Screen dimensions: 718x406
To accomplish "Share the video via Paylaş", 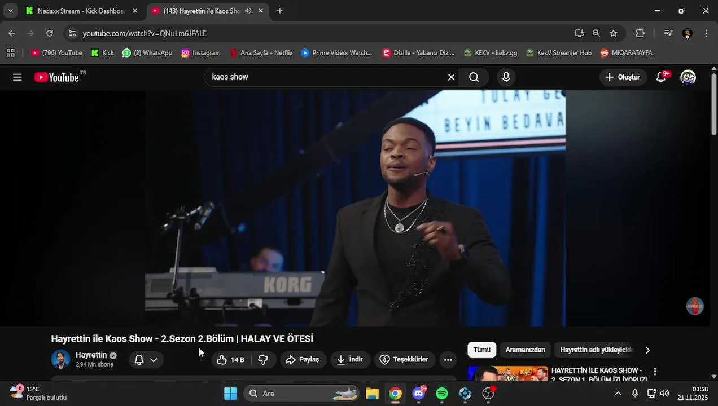I will click(303, 360).
